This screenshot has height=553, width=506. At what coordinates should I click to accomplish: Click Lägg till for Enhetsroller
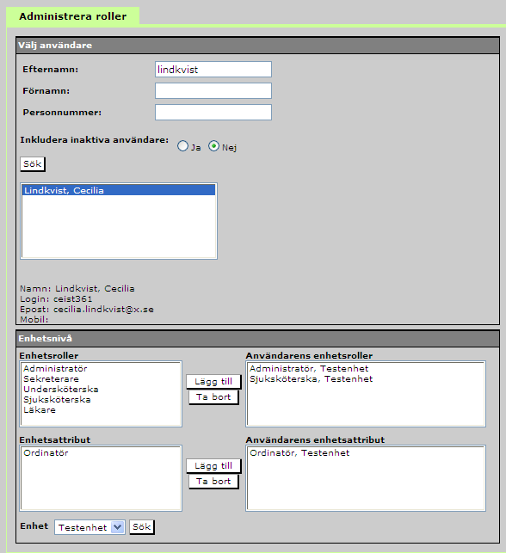(x=213, y=382)
